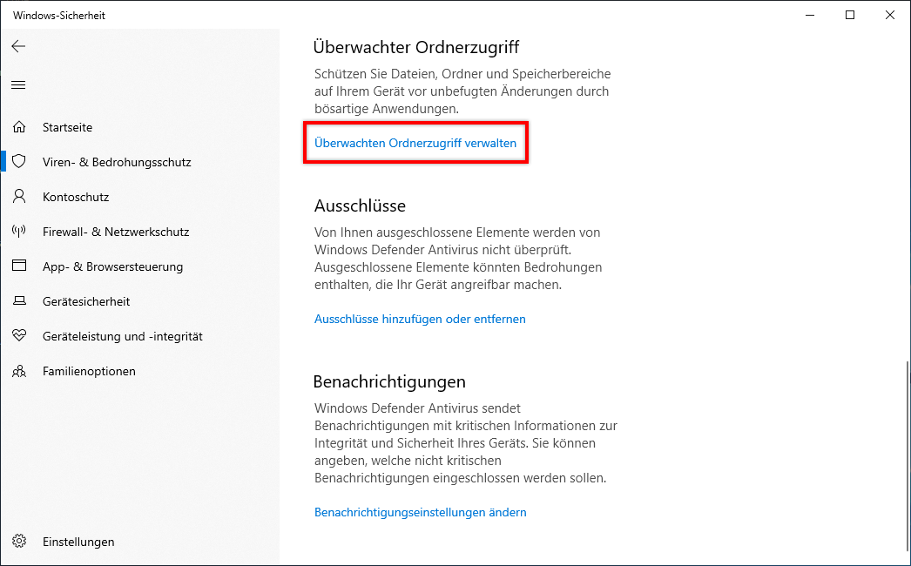The image size is (911, 566).
Task: Select Startseite from the navigation list
Action: point(70,127)
